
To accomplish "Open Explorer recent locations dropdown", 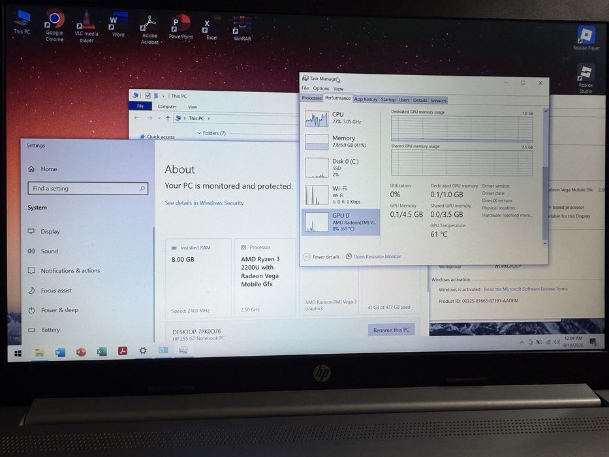I will point(159,118).
